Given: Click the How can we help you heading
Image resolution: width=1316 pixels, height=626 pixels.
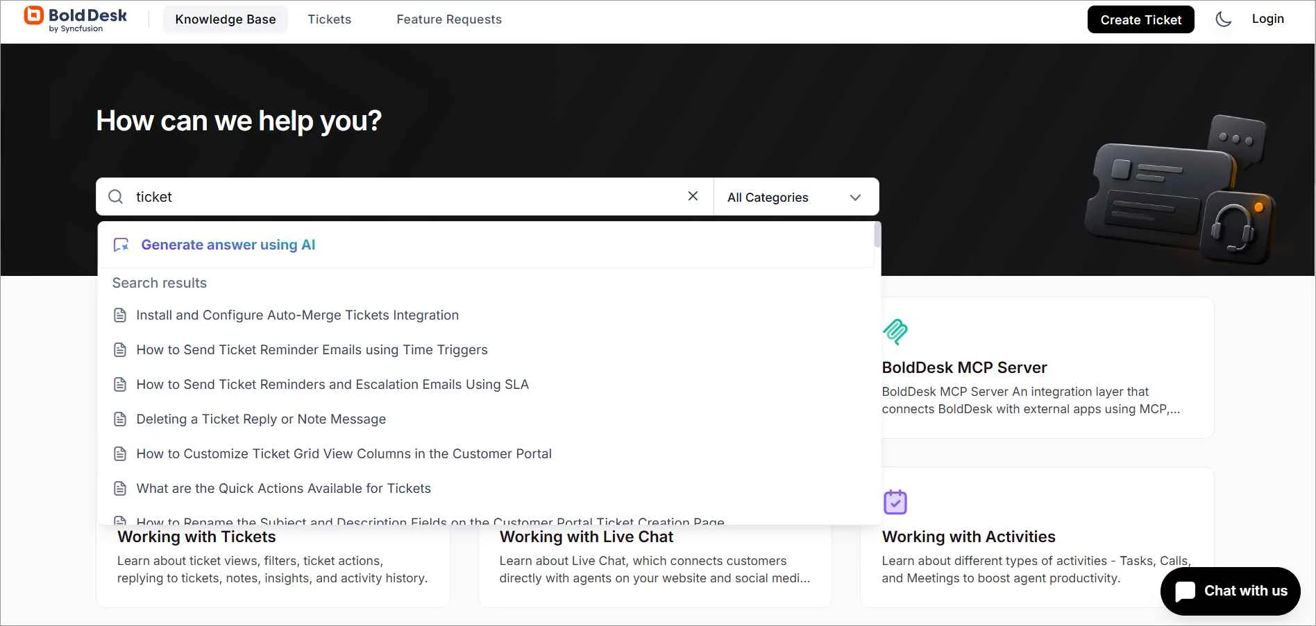Looking at the screenshot, I should (x=239, y=121).
